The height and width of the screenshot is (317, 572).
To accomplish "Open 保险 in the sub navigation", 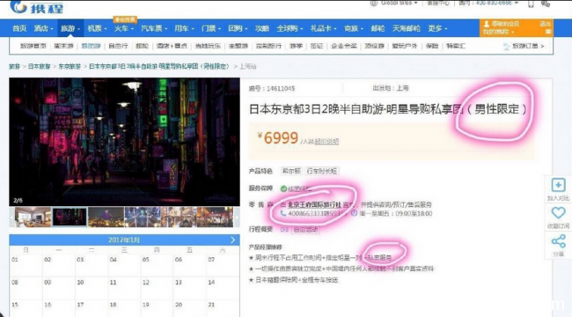I will click(432, 46).
